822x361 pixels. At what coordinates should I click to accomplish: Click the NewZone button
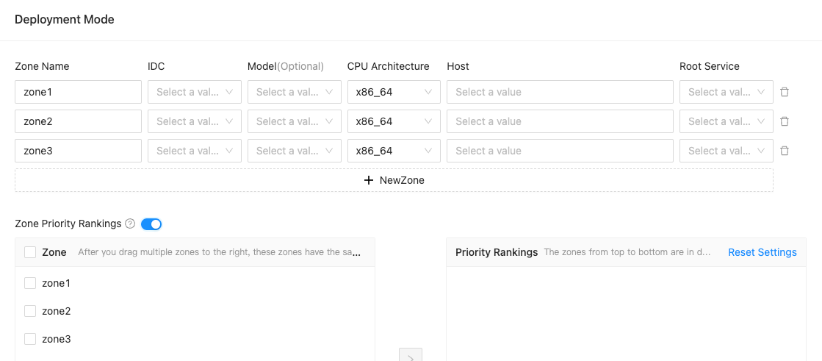point(394,180)
